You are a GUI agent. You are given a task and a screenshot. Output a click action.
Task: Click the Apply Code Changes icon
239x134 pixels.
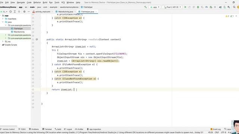pos(194,7)
